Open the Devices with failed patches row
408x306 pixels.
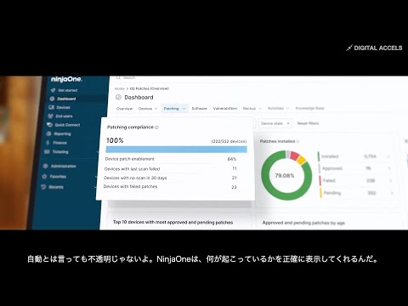point(170,187)
